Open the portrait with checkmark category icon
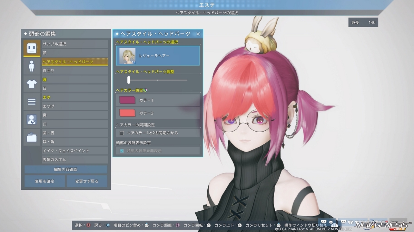 [32, 120]
